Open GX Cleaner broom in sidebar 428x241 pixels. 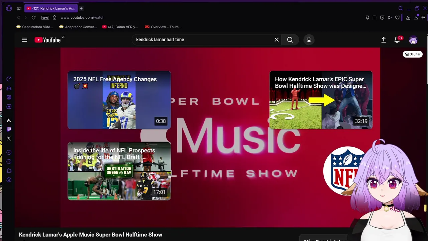point(9,88)
